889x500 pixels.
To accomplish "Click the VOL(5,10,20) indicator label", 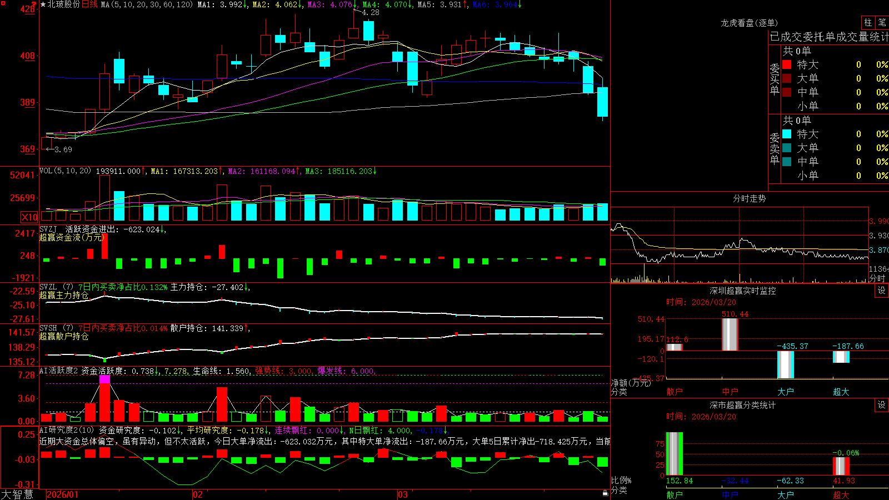I will pos(65,171).
